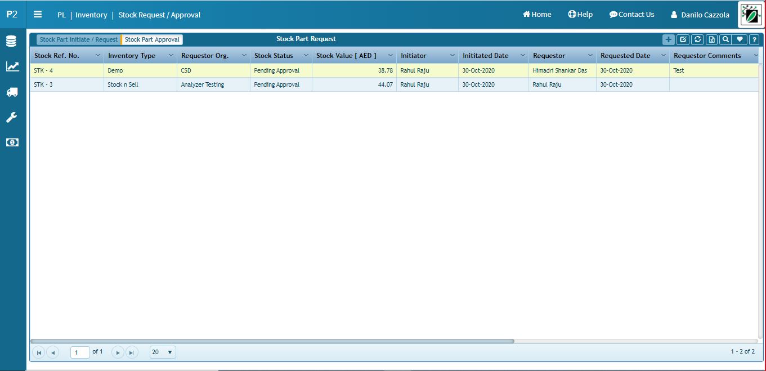
Task: Open the Help link
Action: click(x=580, y=15)
